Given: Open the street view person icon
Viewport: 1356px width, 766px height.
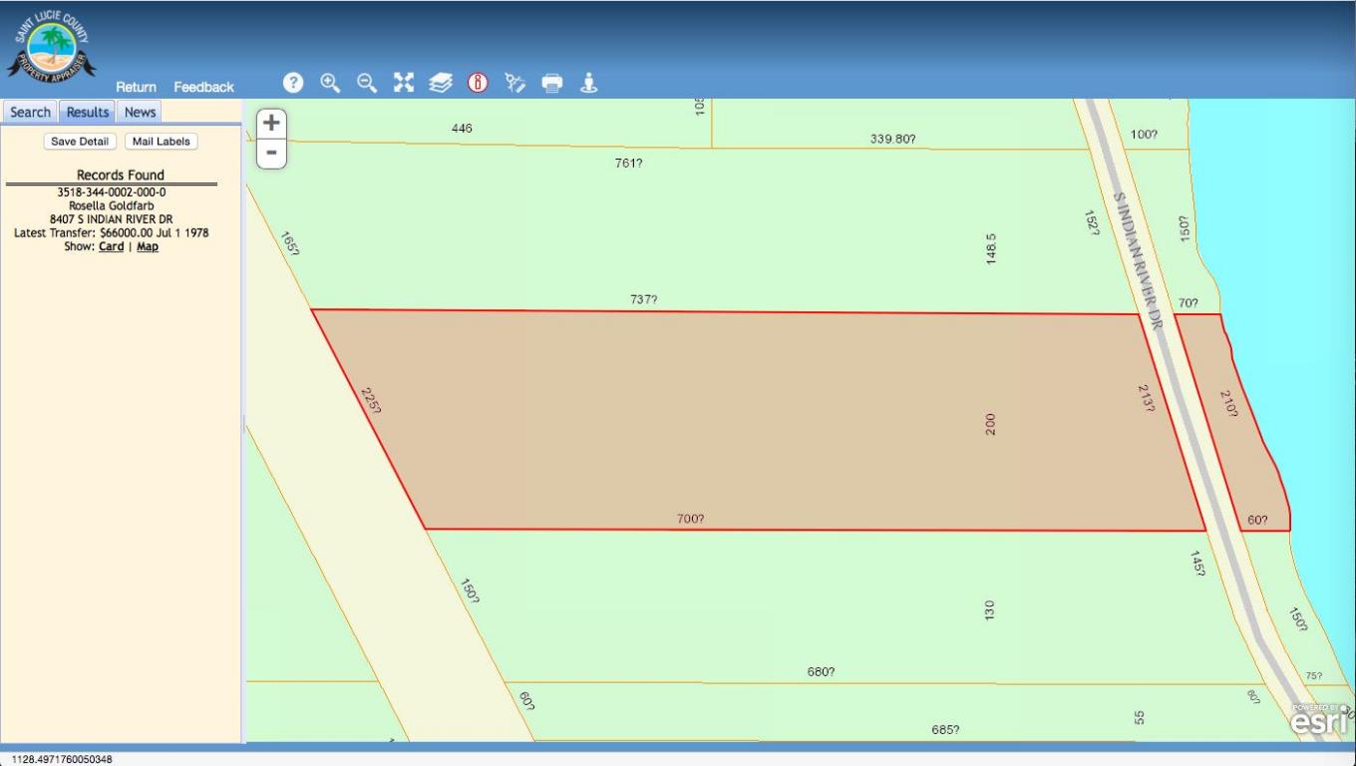Looking at the screenshot, I should 589,83.
